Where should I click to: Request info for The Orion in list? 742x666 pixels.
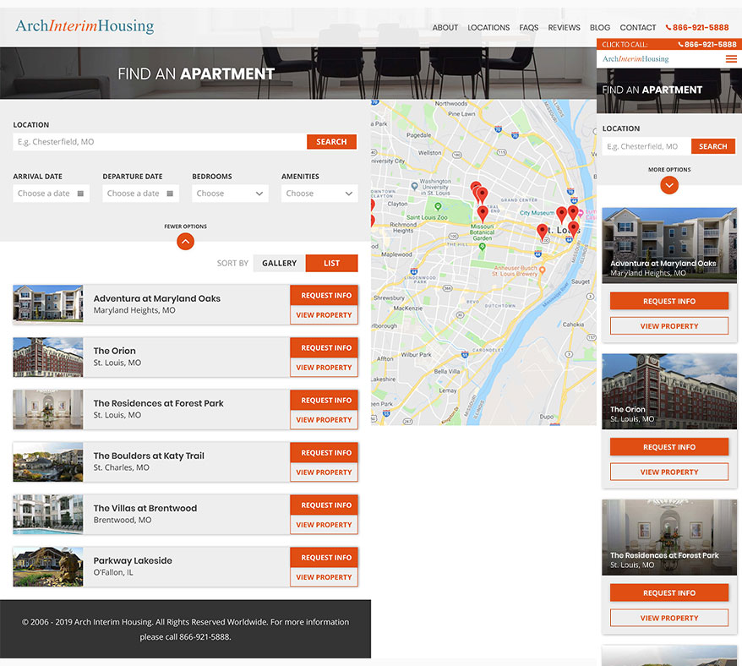pos(325,348)
